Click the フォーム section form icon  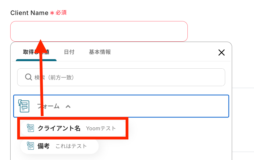click(x=24, y=106)
